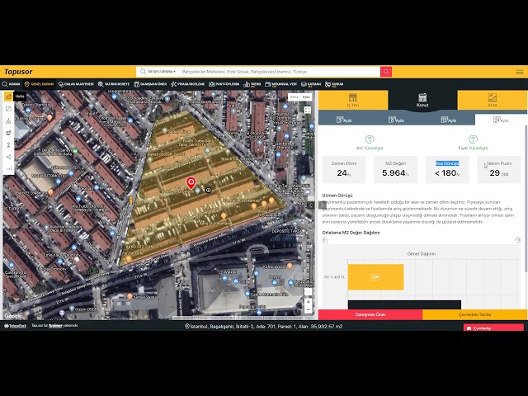The image size is (528, 396).
Task: Click the black bar in Genel Dağılım chart
Action: pos(404,304)
